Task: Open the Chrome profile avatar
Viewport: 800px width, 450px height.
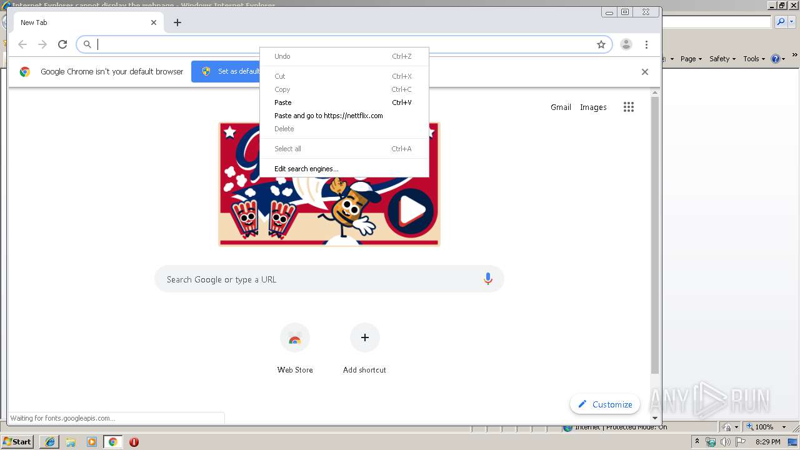Action: click(x=626, y=44)
